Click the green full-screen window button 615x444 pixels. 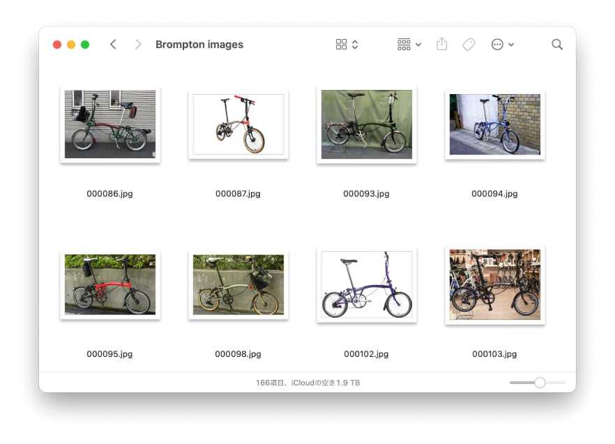[85, 45]
